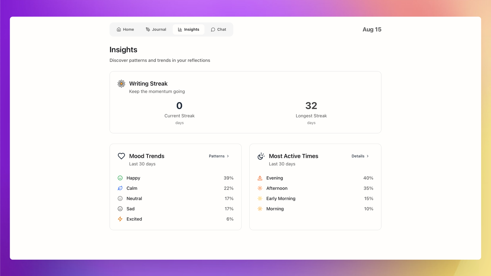Open the Home tab

click(125, 29)
